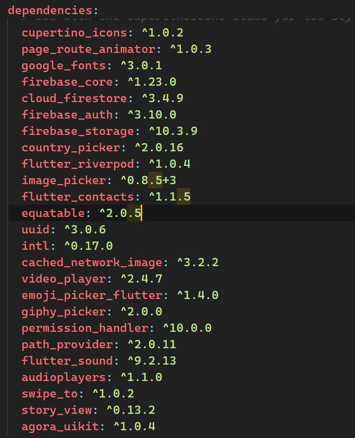Click firebase_core version ^1.23.0

[x=152, y=82]
